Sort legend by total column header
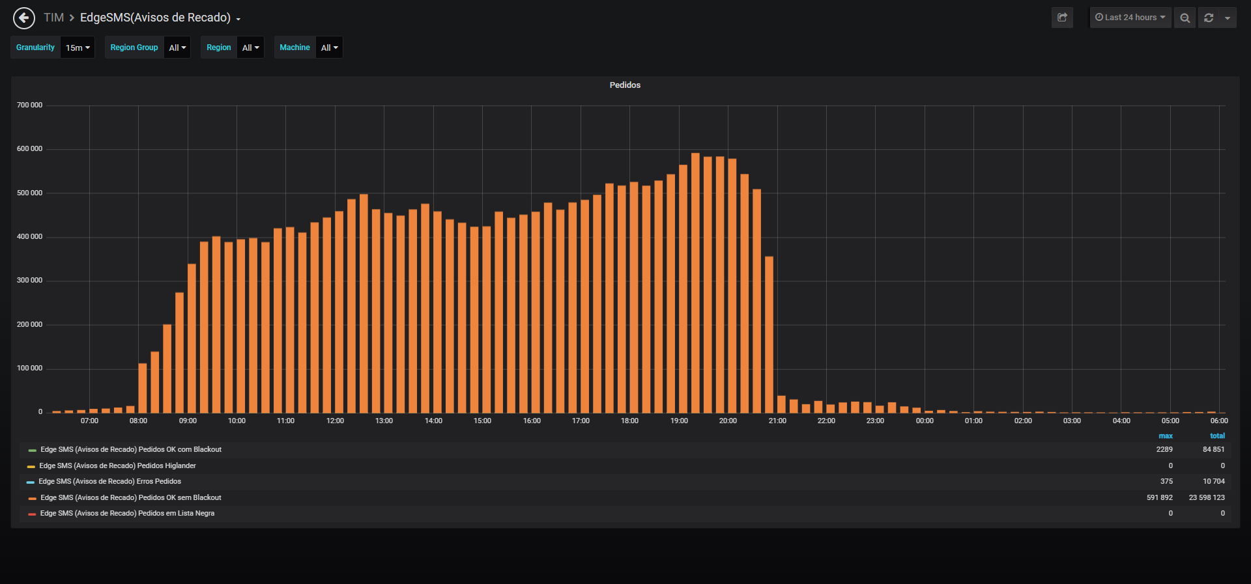1251x584 pixels. coord(1217,436)
